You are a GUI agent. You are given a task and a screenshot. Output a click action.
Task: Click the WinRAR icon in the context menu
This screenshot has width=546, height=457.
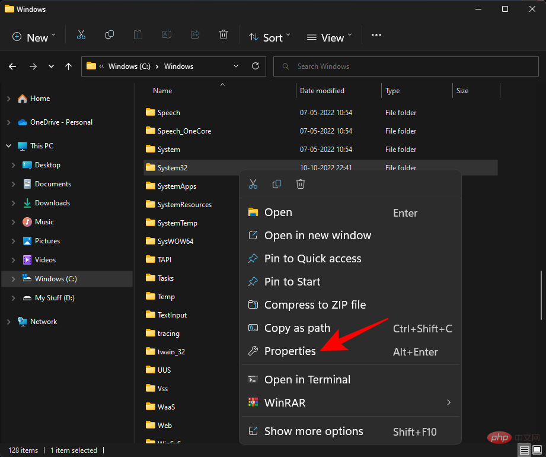tap(253, 402)
